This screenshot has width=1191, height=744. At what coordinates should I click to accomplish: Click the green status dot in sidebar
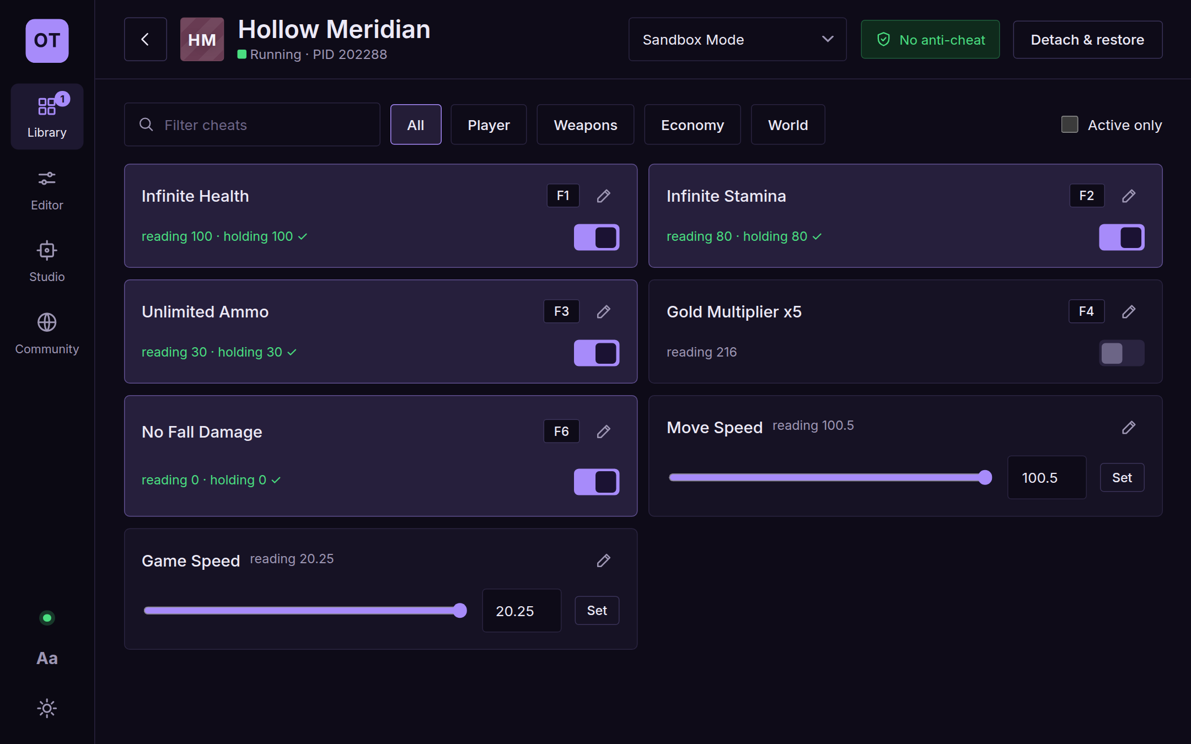(x=47, y=618)
